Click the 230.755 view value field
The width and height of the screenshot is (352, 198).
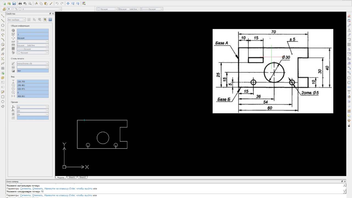pos(33,82)
